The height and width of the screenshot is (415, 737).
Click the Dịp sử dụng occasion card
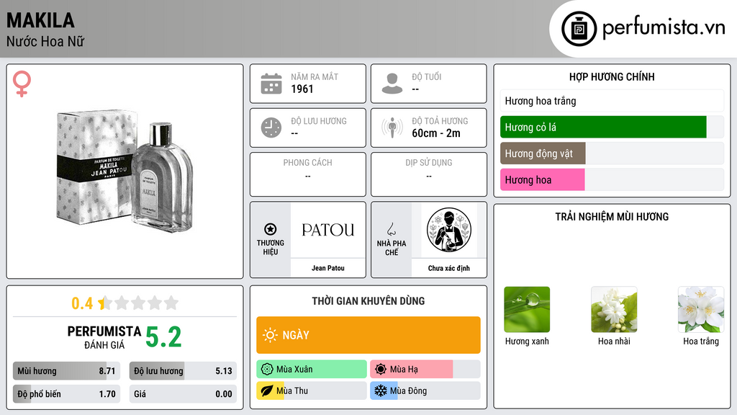point(429,174)
